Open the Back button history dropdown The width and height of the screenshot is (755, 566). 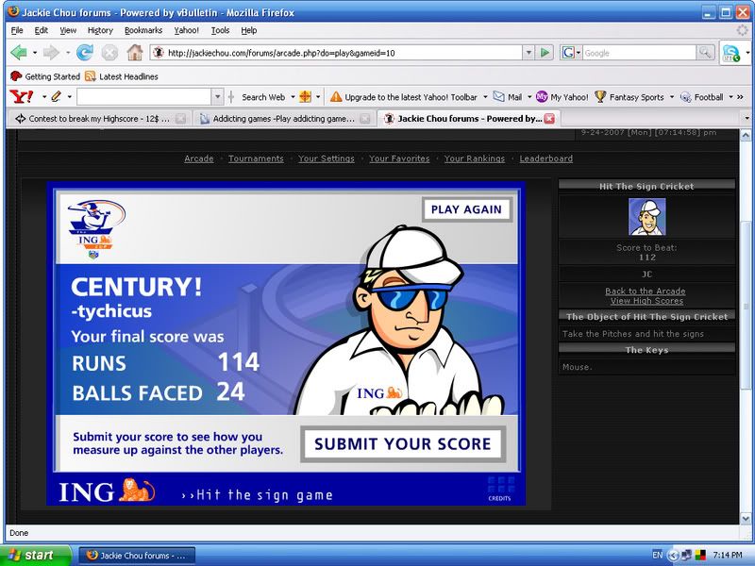click(35, 53)
